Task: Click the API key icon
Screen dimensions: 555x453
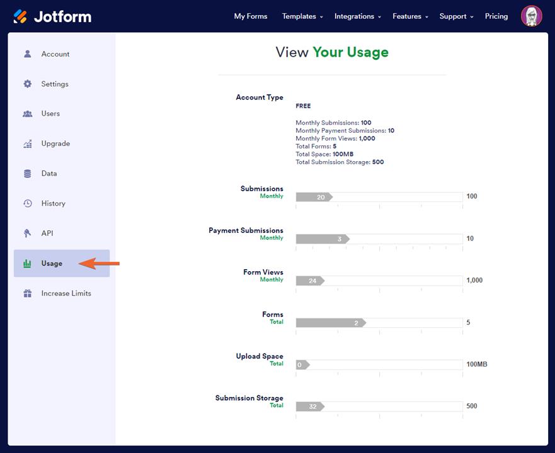Action: coord(27,233)
